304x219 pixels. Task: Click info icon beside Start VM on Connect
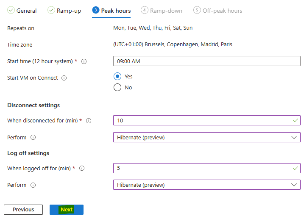[64, 78]
